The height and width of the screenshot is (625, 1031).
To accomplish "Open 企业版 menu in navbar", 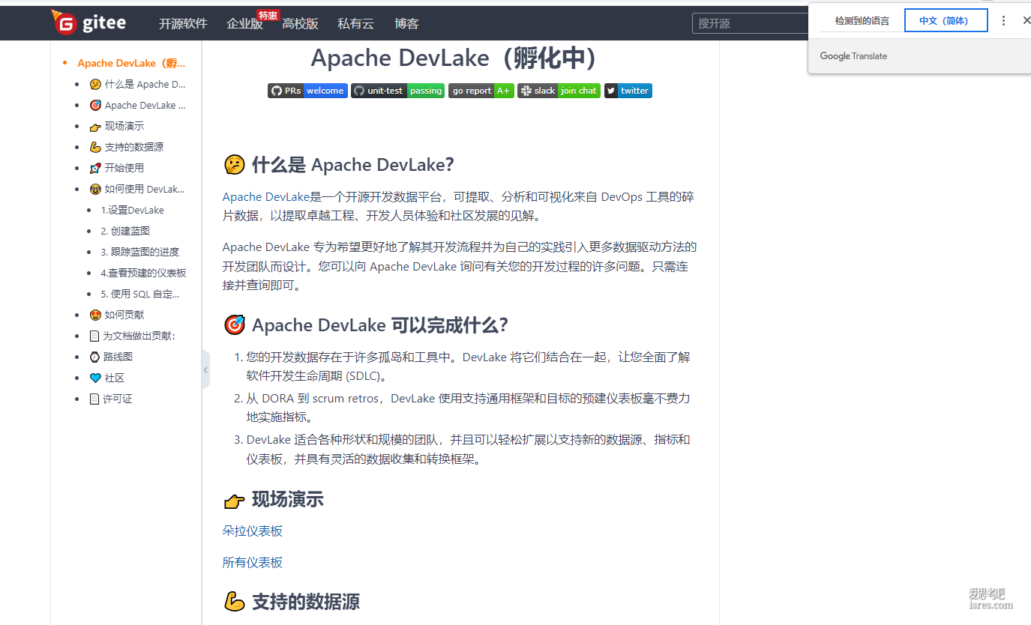I will [x=244, y=24].
